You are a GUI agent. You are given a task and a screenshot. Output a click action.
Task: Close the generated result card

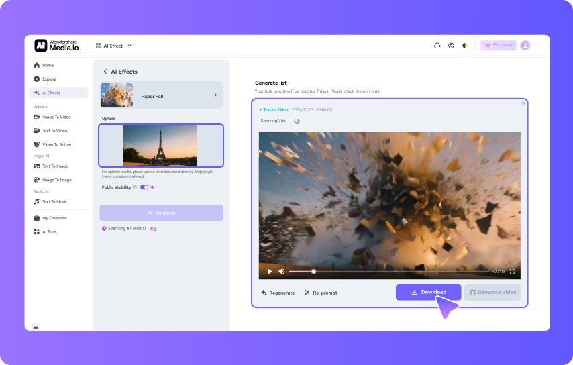point(523,103)
